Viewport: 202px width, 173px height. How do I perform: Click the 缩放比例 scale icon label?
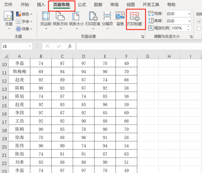tap(159, 28)
